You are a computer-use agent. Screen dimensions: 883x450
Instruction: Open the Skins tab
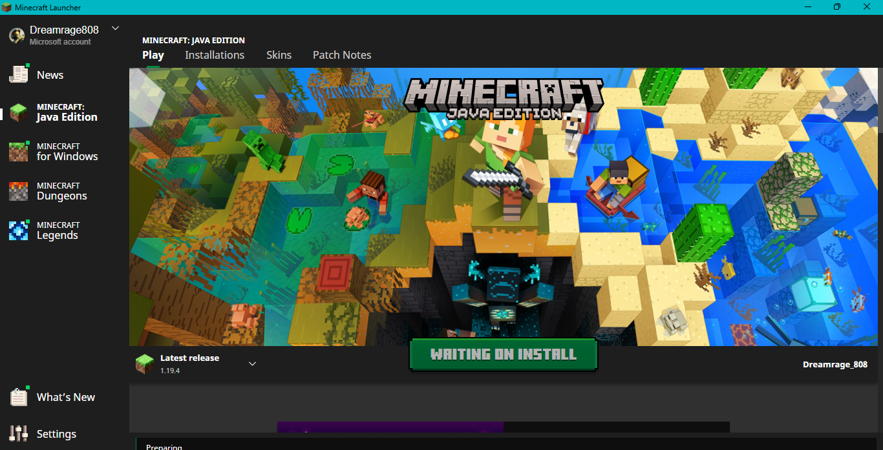point(279,55)
